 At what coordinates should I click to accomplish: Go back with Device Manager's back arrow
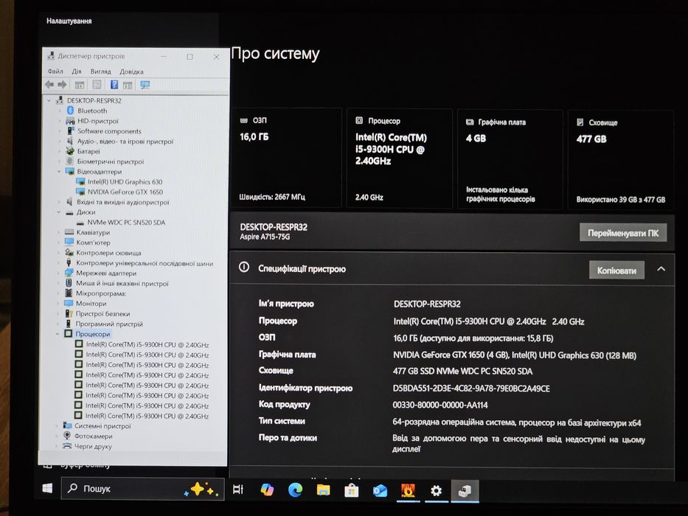click(x=49, y=85)
